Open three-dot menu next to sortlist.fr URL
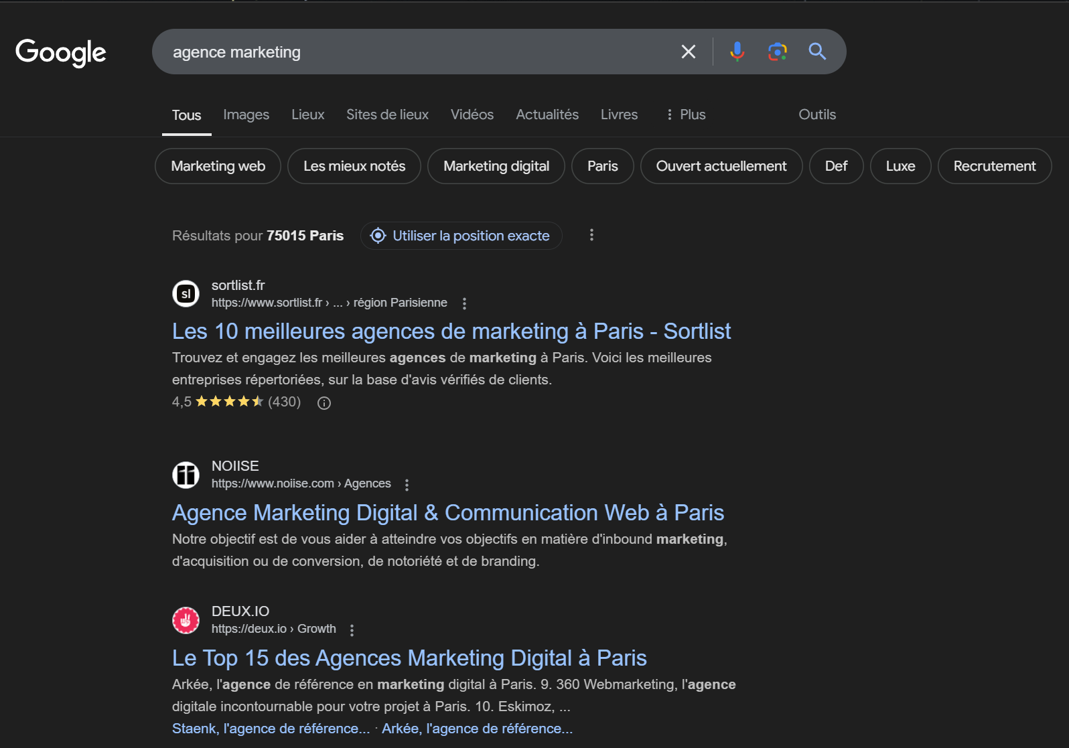 click(x=464, y=303)
